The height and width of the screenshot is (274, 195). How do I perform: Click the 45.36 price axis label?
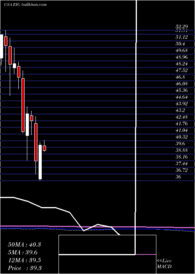182,90
